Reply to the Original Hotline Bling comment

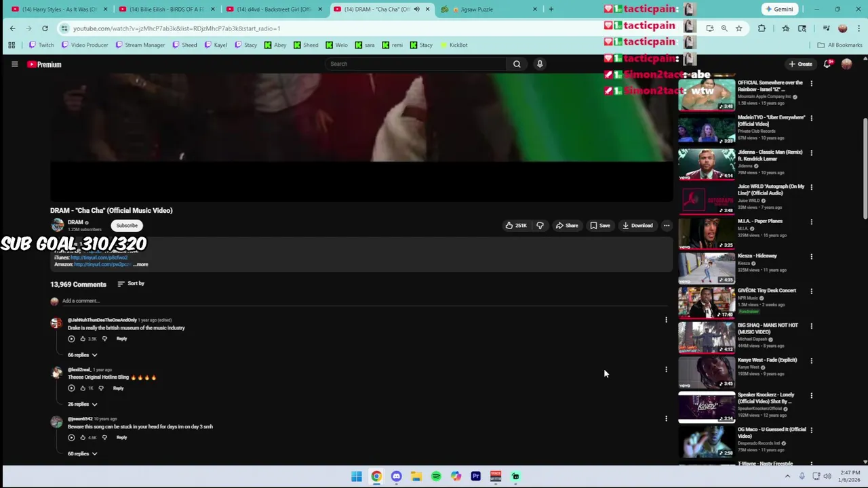(x=118, y=388)
